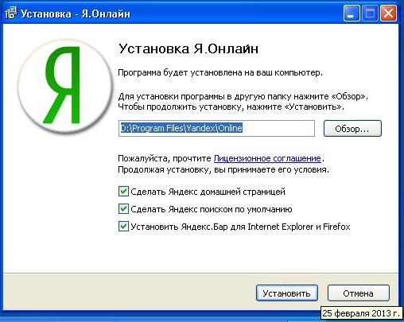Screen dimensions: 404x322
Task: Click inside the install path field
Action: click(216, 129)
